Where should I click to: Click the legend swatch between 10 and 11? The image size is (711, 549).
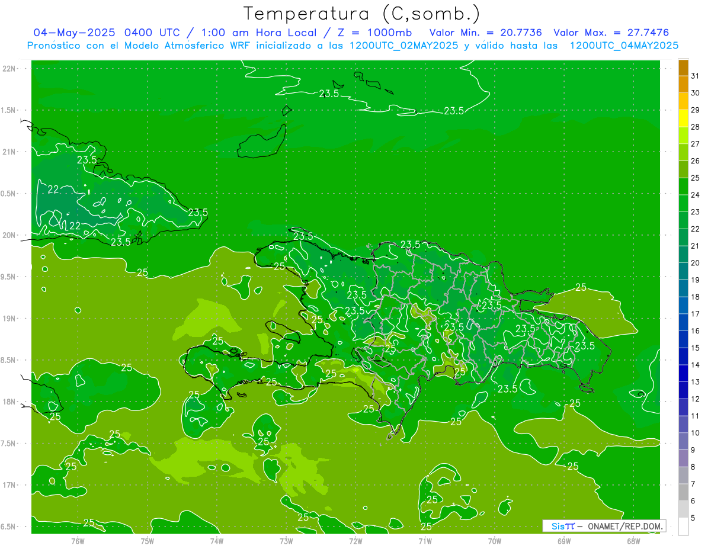click(x=683, y=425)
